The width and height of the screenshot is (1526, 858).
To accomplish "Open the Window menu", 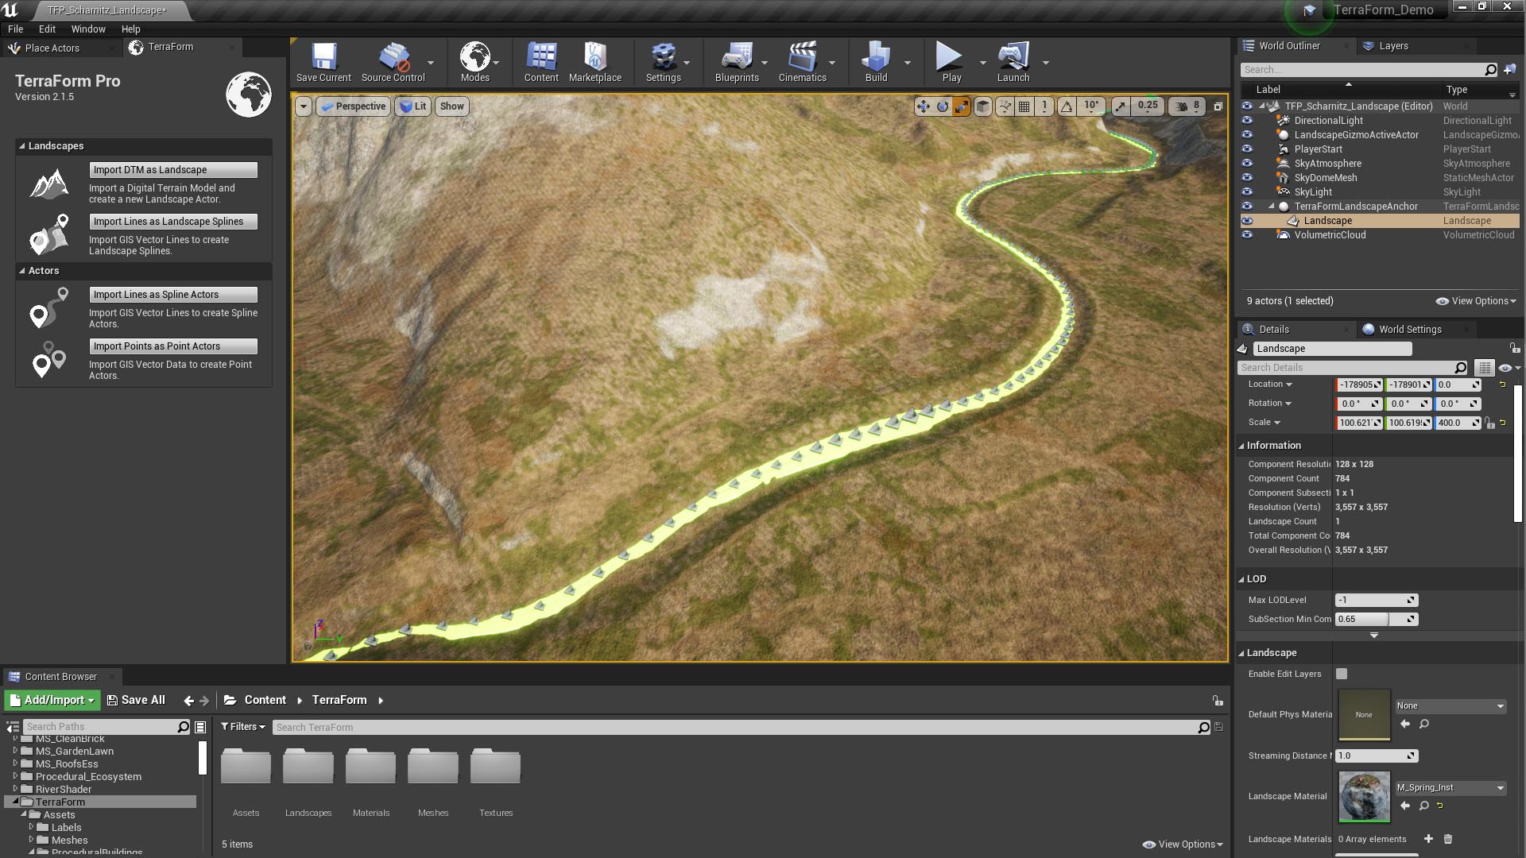I will click(x=88, y=29).
